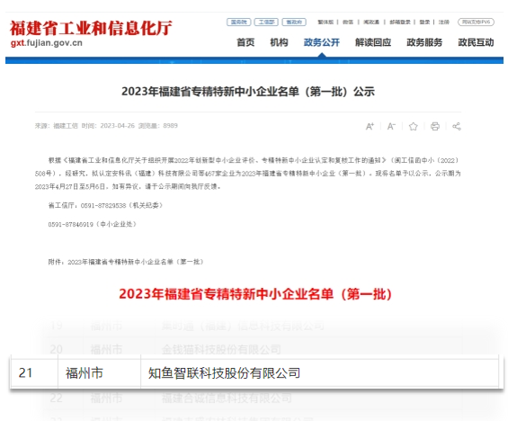Decrease font size with A- icon

coord(391,127)
